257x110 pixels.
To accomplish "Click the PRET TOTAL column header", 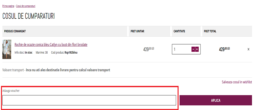I will 210,31.
